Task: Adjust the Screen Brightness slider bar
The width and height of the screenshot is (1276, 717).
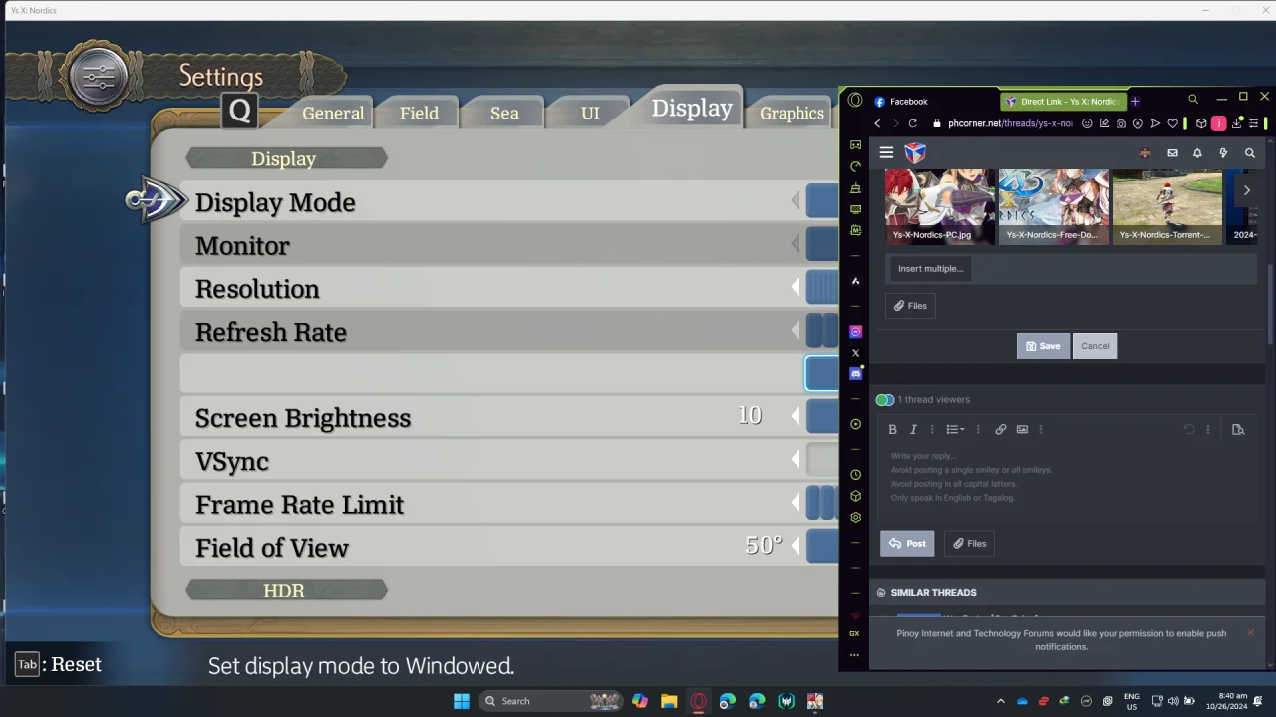Action: pos(822,418)
